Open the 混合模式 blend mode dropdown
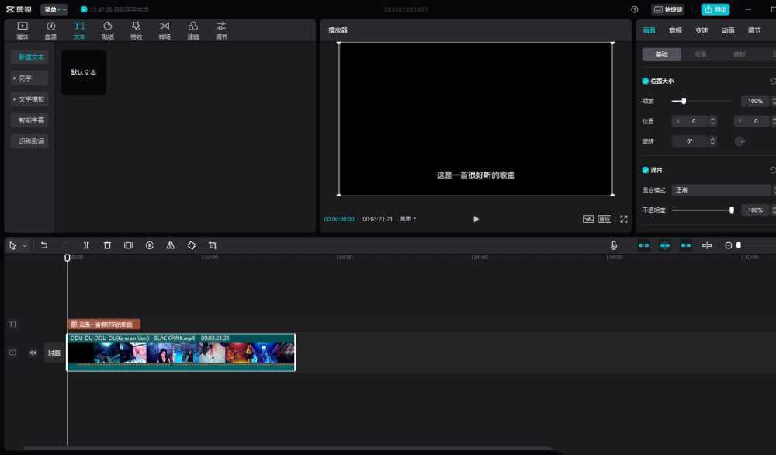The width and height of the screenshot is (776, 455). [722, 189]
